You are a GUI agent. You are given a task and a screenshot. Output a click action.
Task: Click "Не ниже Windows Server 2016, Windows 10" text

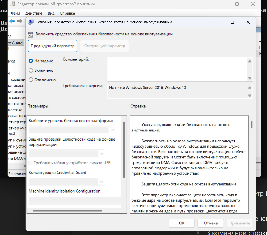pyautogui.click(x=148, y=88)
